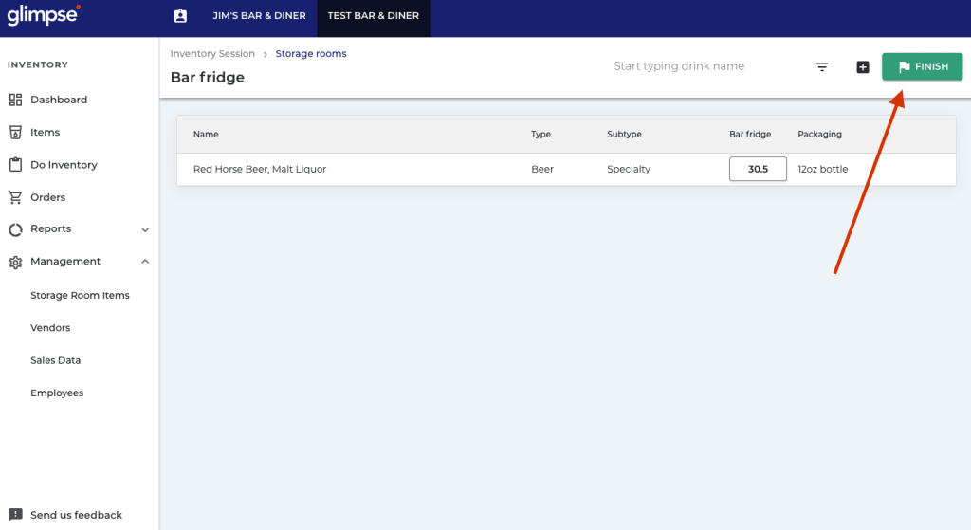Click the Type column header
The height and width of the screenshot is (530, 971).
[540, 135]
